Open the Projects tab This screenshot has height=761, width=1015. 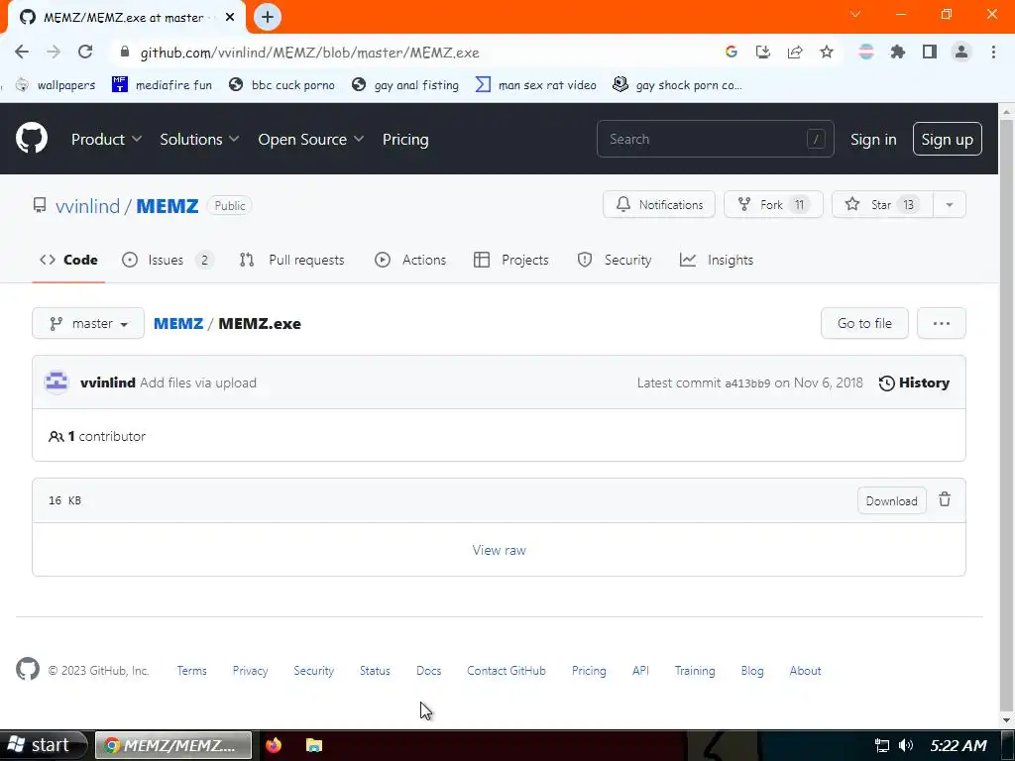[511, 261]
